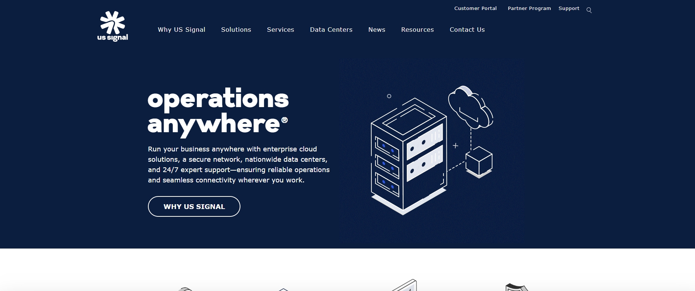695x291 pixels.
Task: Click the plus symbol in hero illustration
Action: click(x=455, y=146)
